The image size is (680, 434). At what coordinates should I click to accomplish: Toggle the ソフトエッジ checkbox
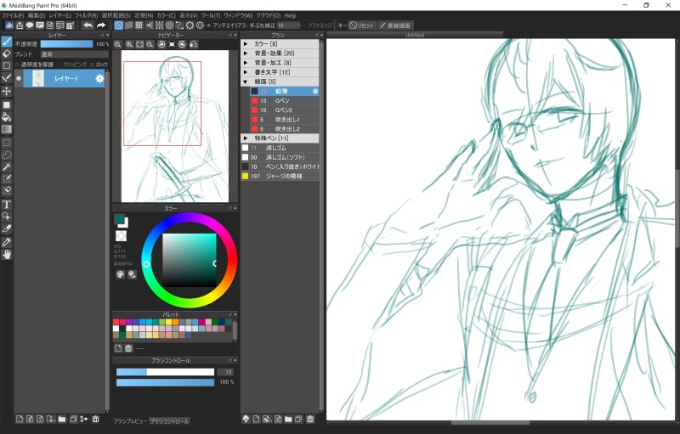[304, 25]
